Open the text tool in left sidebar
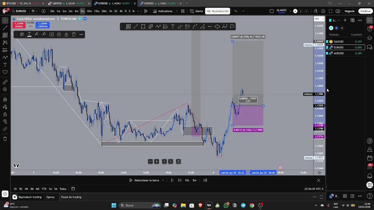The image size is (374, 210). (x=5, y=65)
